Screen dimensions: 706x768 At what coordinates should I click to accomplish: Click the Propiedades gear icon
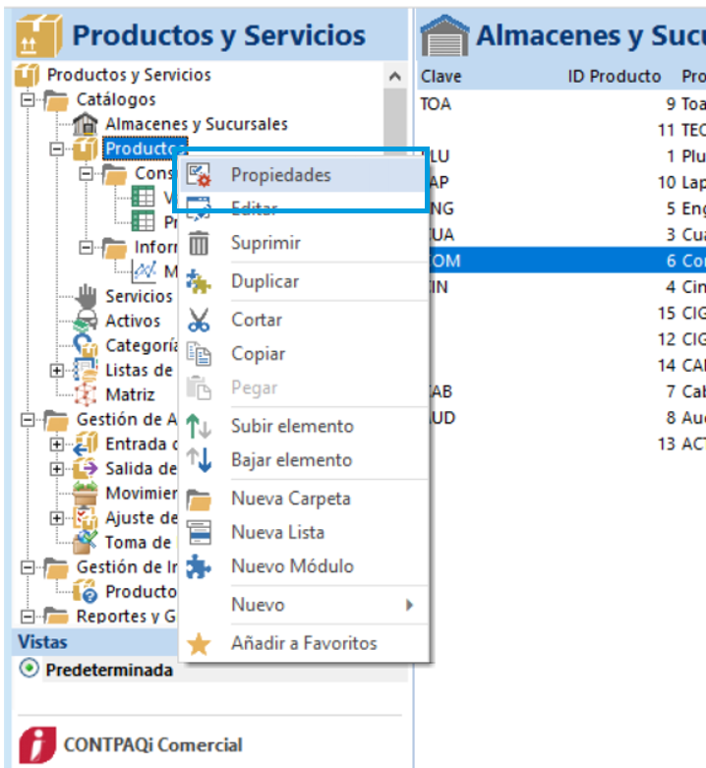[x=199, y=175]
